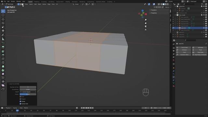Open the File menu
The image size is (208, 117).
tap(5, 1)
